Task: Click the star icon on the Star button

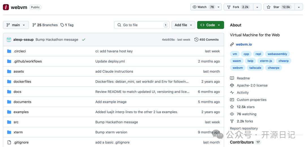Action: [x=269, y=7]
